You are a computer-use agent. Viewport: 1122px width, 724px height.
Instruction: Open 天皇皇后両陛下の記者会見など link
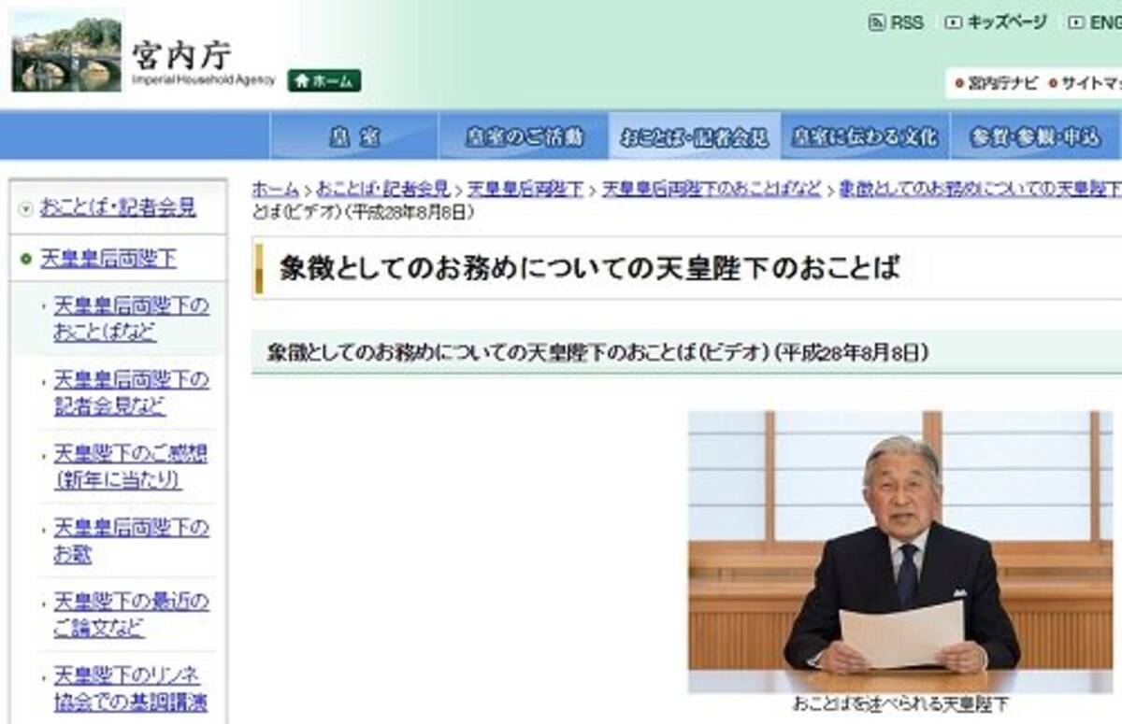click(x=131, y=391)
